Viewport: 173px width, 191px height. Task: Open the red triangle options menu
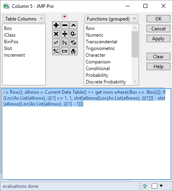coord(65,17)
